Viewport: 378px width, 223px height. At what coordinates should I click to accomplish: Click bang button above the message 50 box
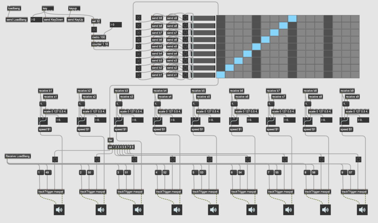(x=97, y=160)
